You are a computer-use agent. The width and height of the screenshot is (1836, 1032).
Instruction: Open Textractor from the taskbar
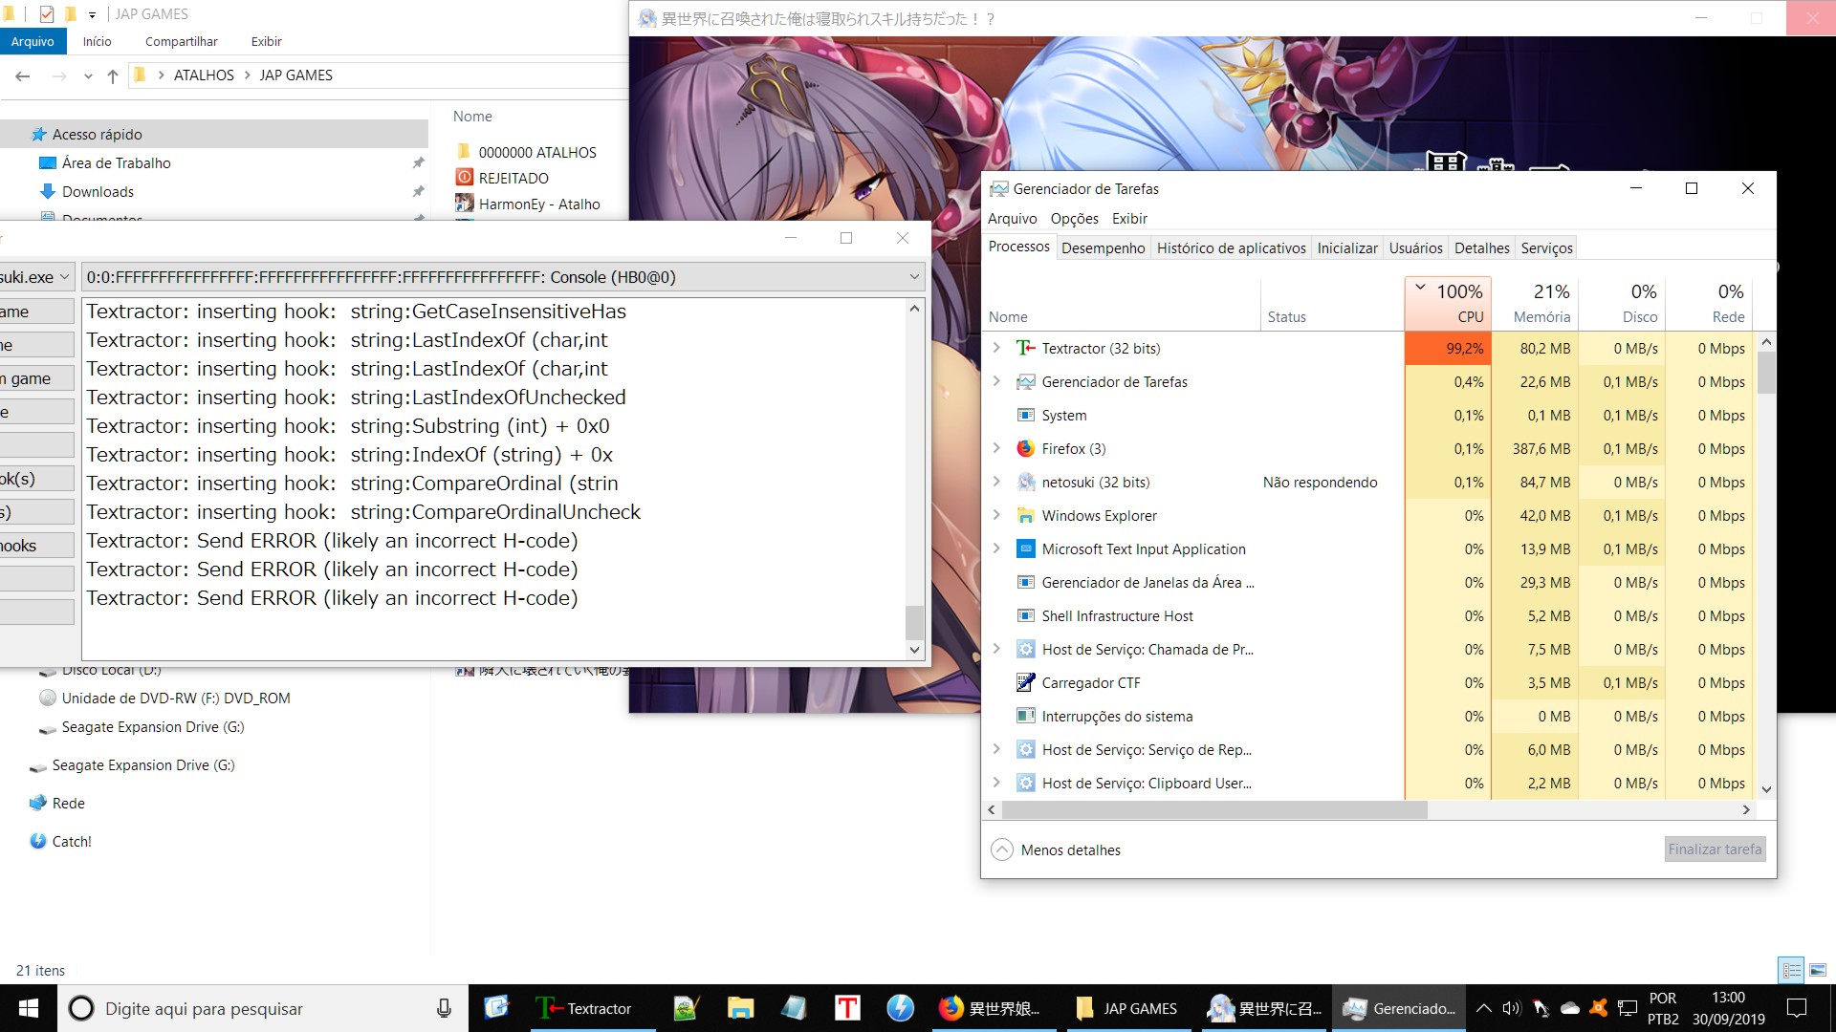593,1008
